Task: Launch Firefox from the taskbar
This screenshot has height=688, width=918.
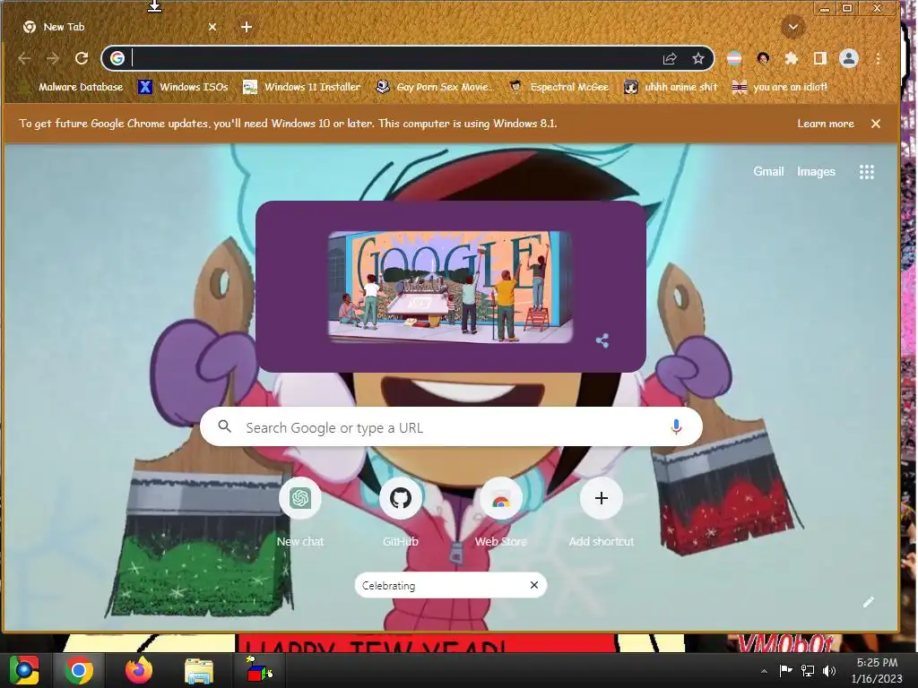Action: pyautogui.click(x=139, y=670)
